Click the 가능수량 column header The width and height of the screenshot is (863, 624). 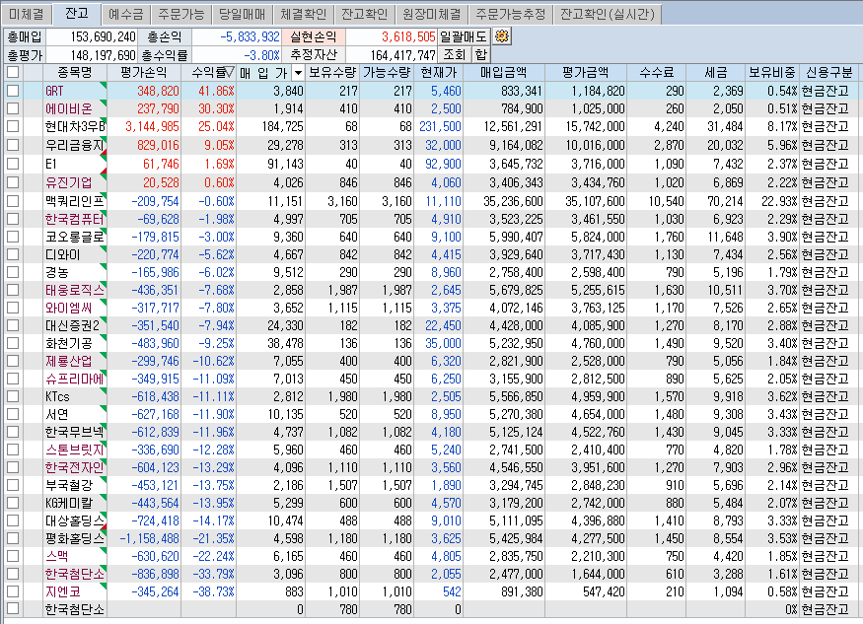coord(387,72)
